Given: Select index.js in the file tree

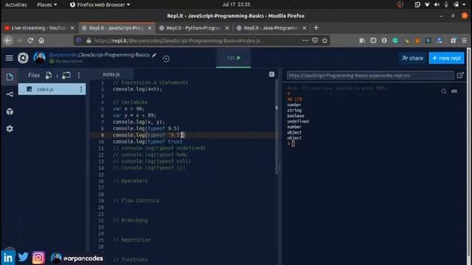Looking at the screenshot, I should pos(52,89).
